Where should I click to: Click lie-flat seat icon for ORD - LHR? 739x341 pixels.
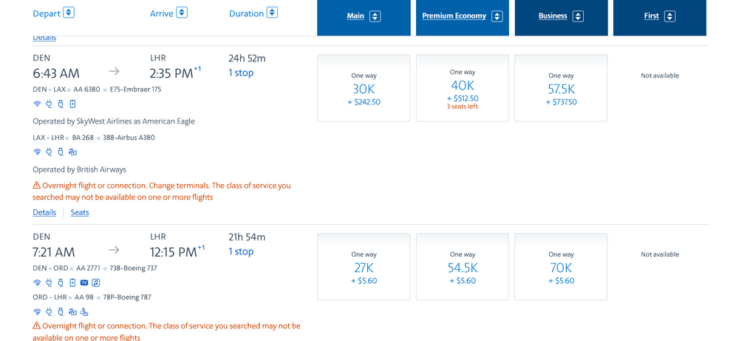click(84, 312)
